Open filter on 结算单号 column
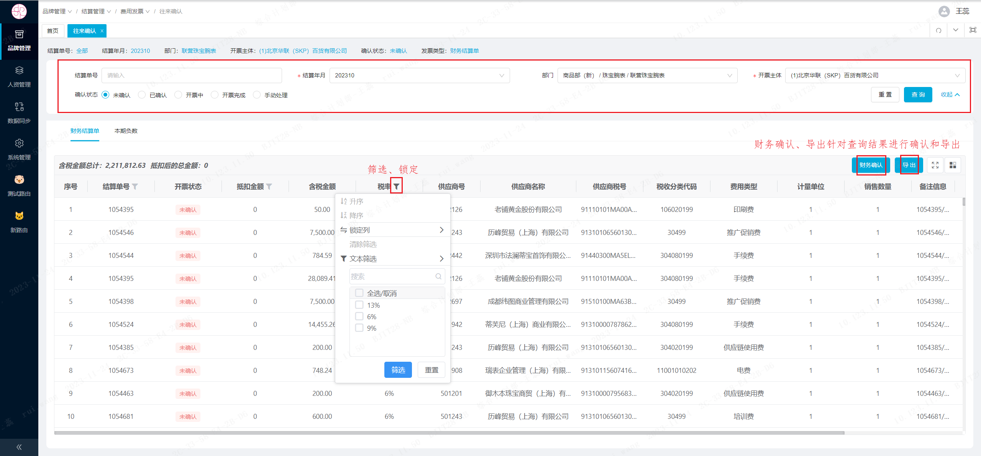 point(135,187)
